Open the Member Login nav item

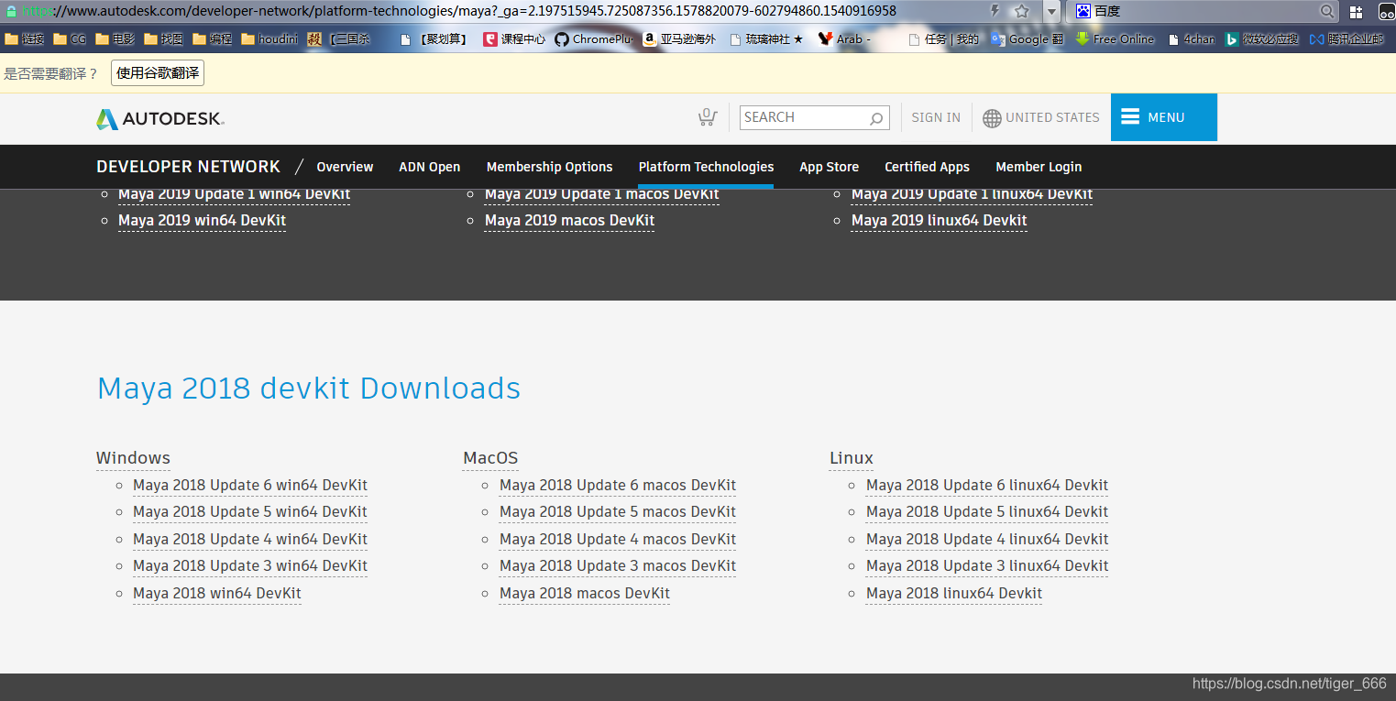[1039, 167]
